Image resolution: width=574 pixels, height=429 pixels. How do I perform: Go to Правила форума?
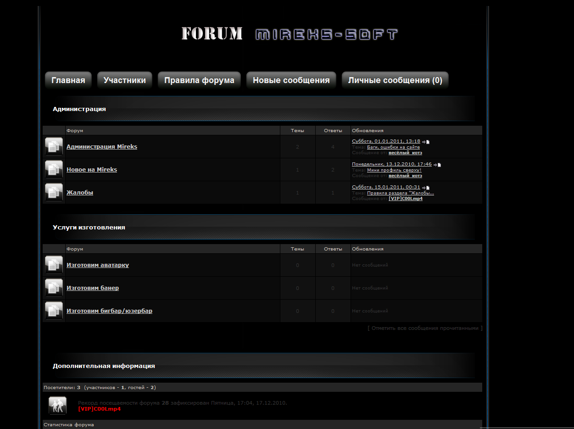pos(199,80)
